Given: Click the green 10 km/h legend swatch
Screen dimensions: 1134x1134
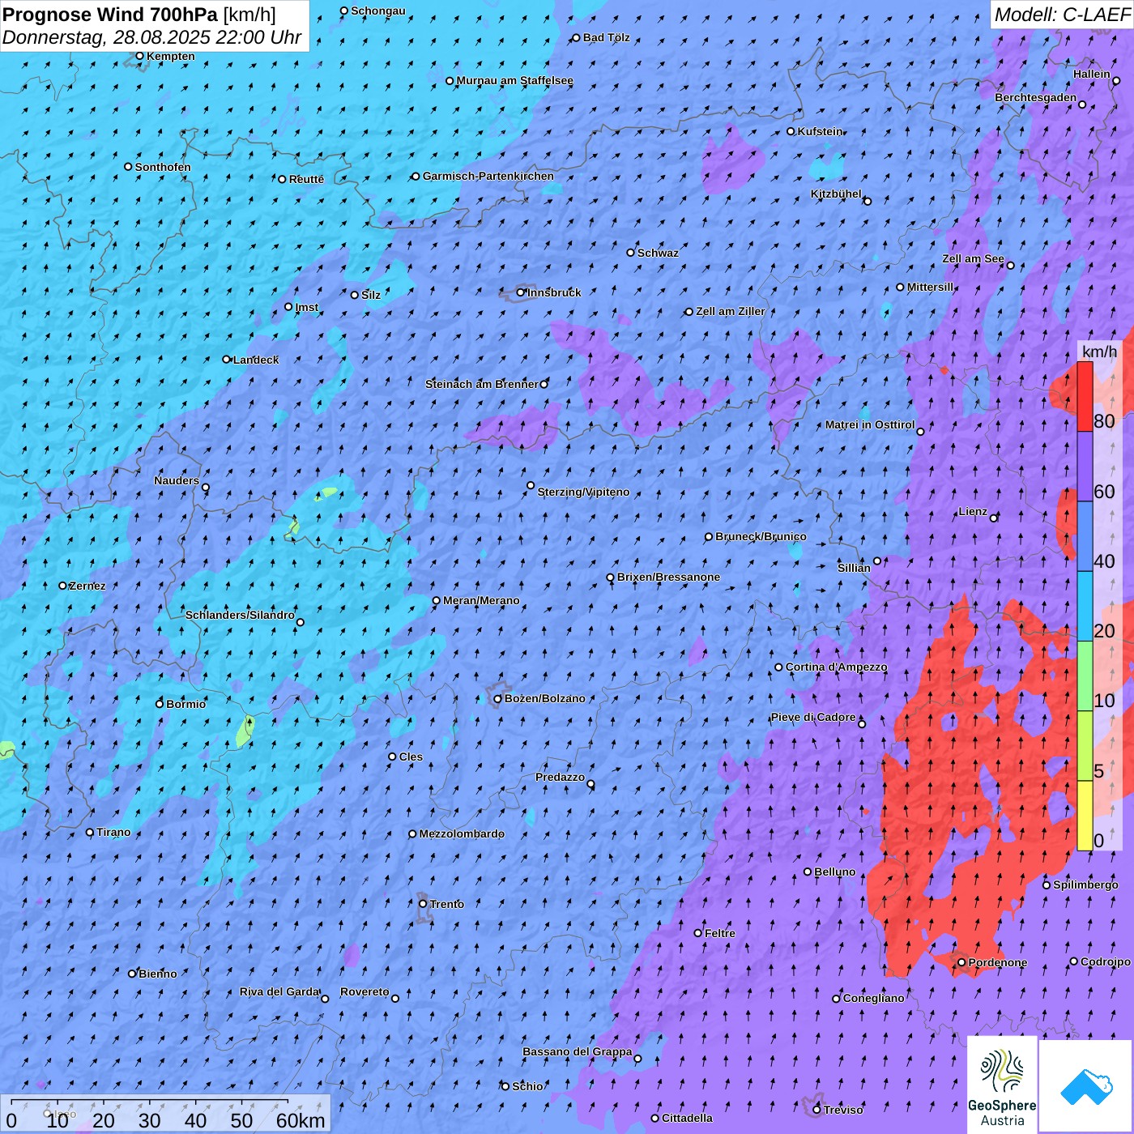Looking at the screenshot, I should 1085,676.
